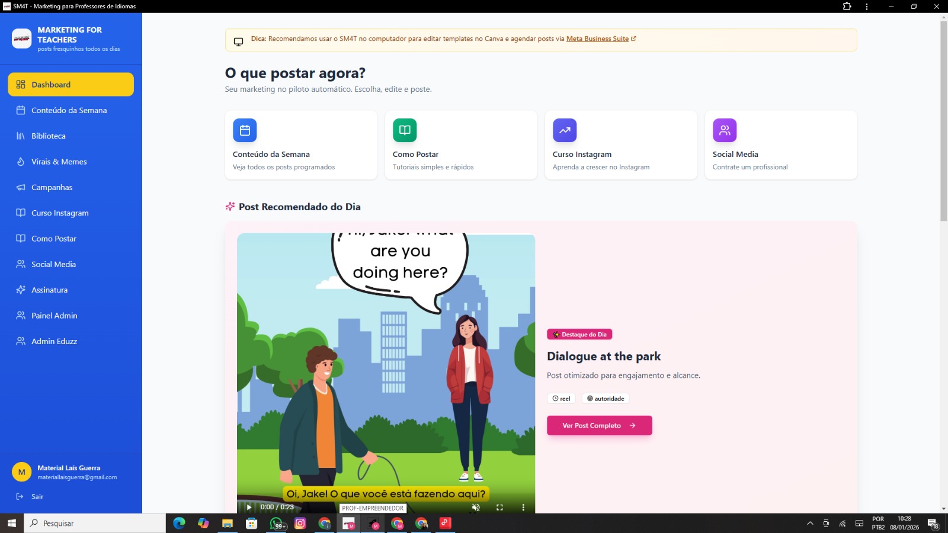Click Ver Post Completo button
This screenshot has width=948, height=533.
pos(599,425)
